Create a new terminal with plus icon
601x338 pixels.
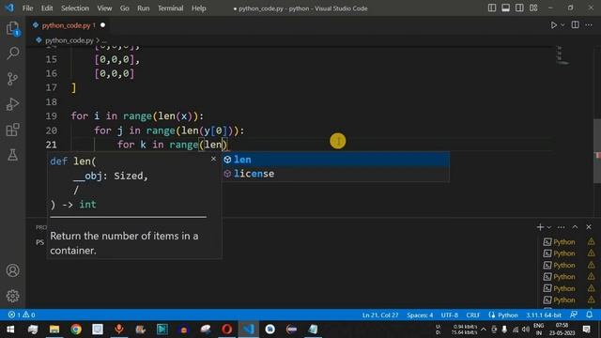[540, 227]
